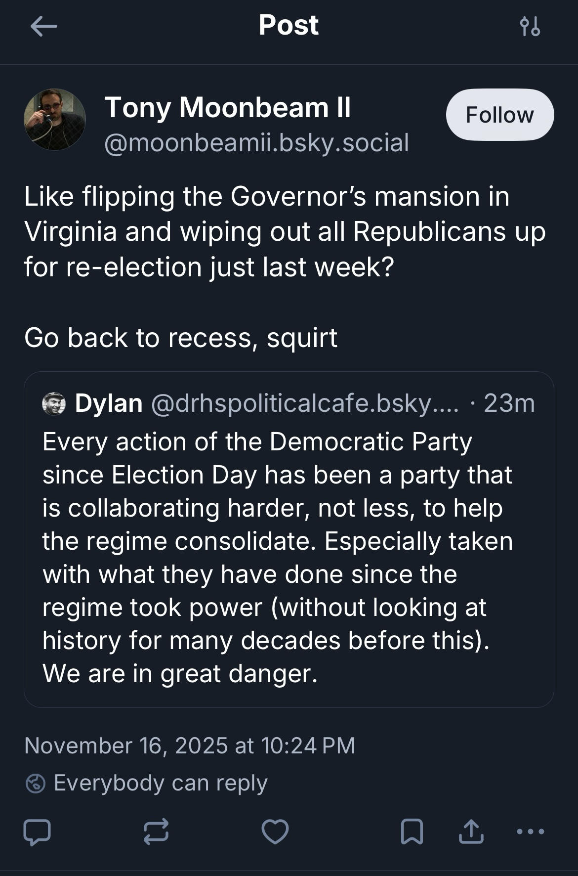Tap the reply speech bubble icon
This screenshot has height=876, width=578.
37,832
